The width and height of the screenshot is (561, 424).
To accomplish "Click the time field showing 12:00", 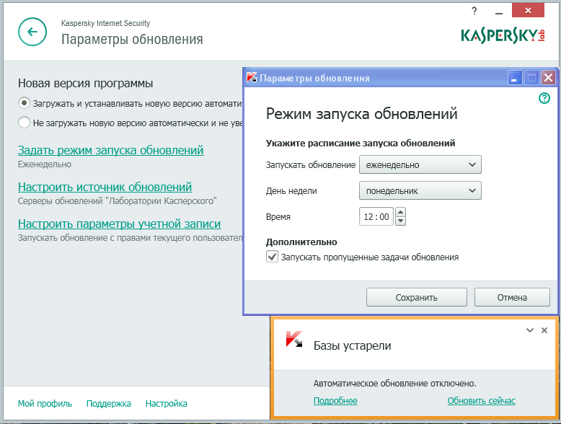I will point(376,216).
